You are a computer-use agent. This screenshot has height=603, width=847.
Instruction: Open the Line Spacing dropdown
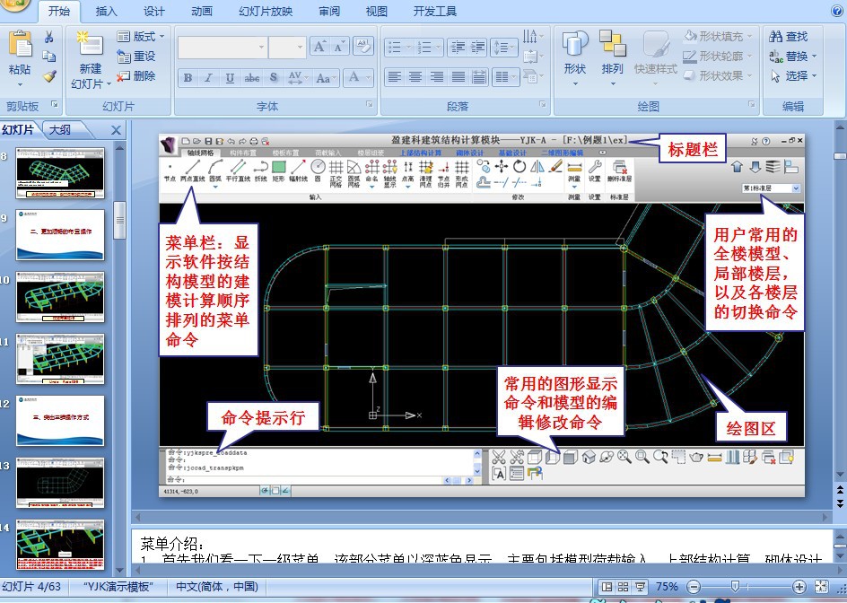point(504,48)
